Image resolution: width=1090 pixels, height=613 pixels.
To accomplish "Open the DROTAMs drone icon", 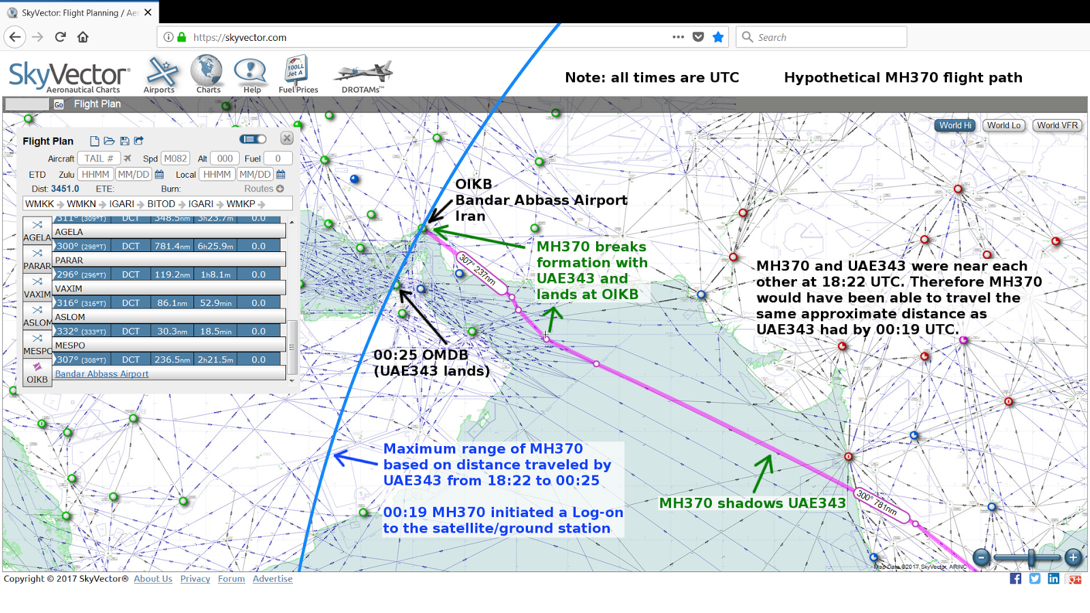I will (x=364, y=76).
